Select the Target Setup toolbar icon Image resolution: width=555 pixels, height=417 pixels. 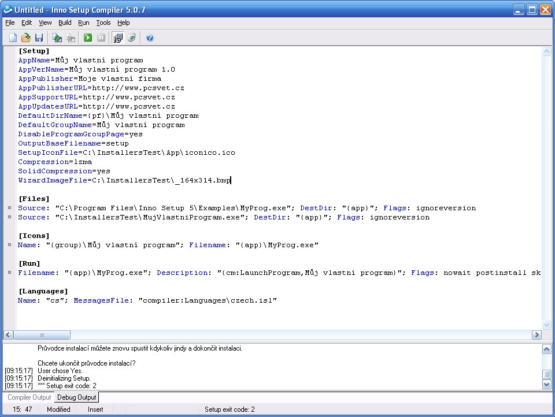(118, 38)
